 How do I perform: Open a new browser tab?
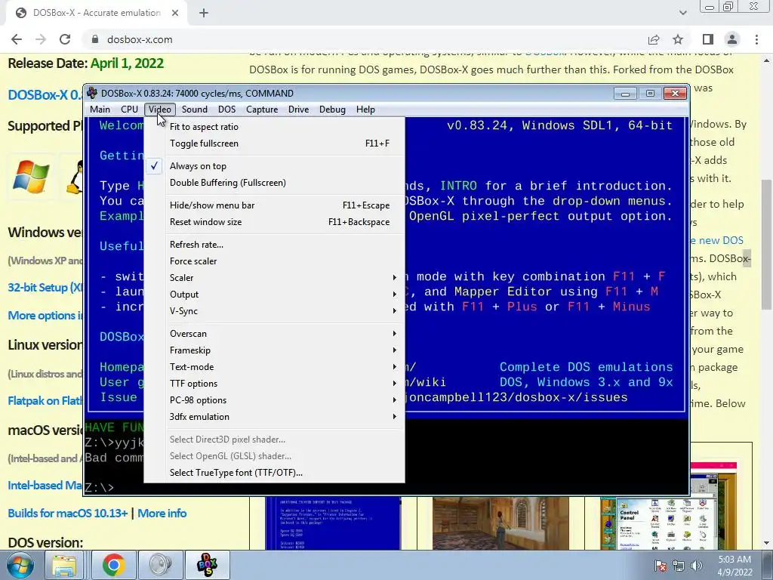click(x=204, y=14)
